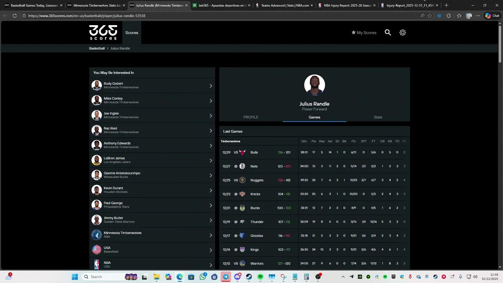Click Julius Randle's profile photo
This screenshot has width=503, height=283.
(314, 85)
